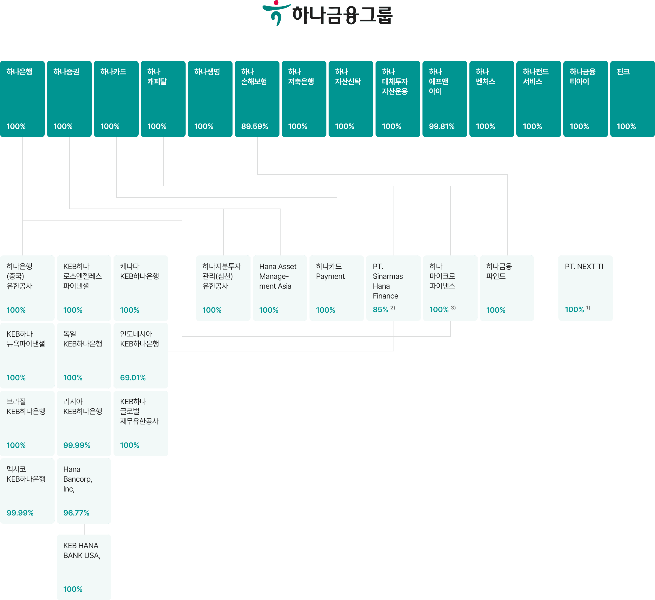
Task: Select the 인도네시아 KEB하나은행 69.01% card
Action: [x=141, y=355]
